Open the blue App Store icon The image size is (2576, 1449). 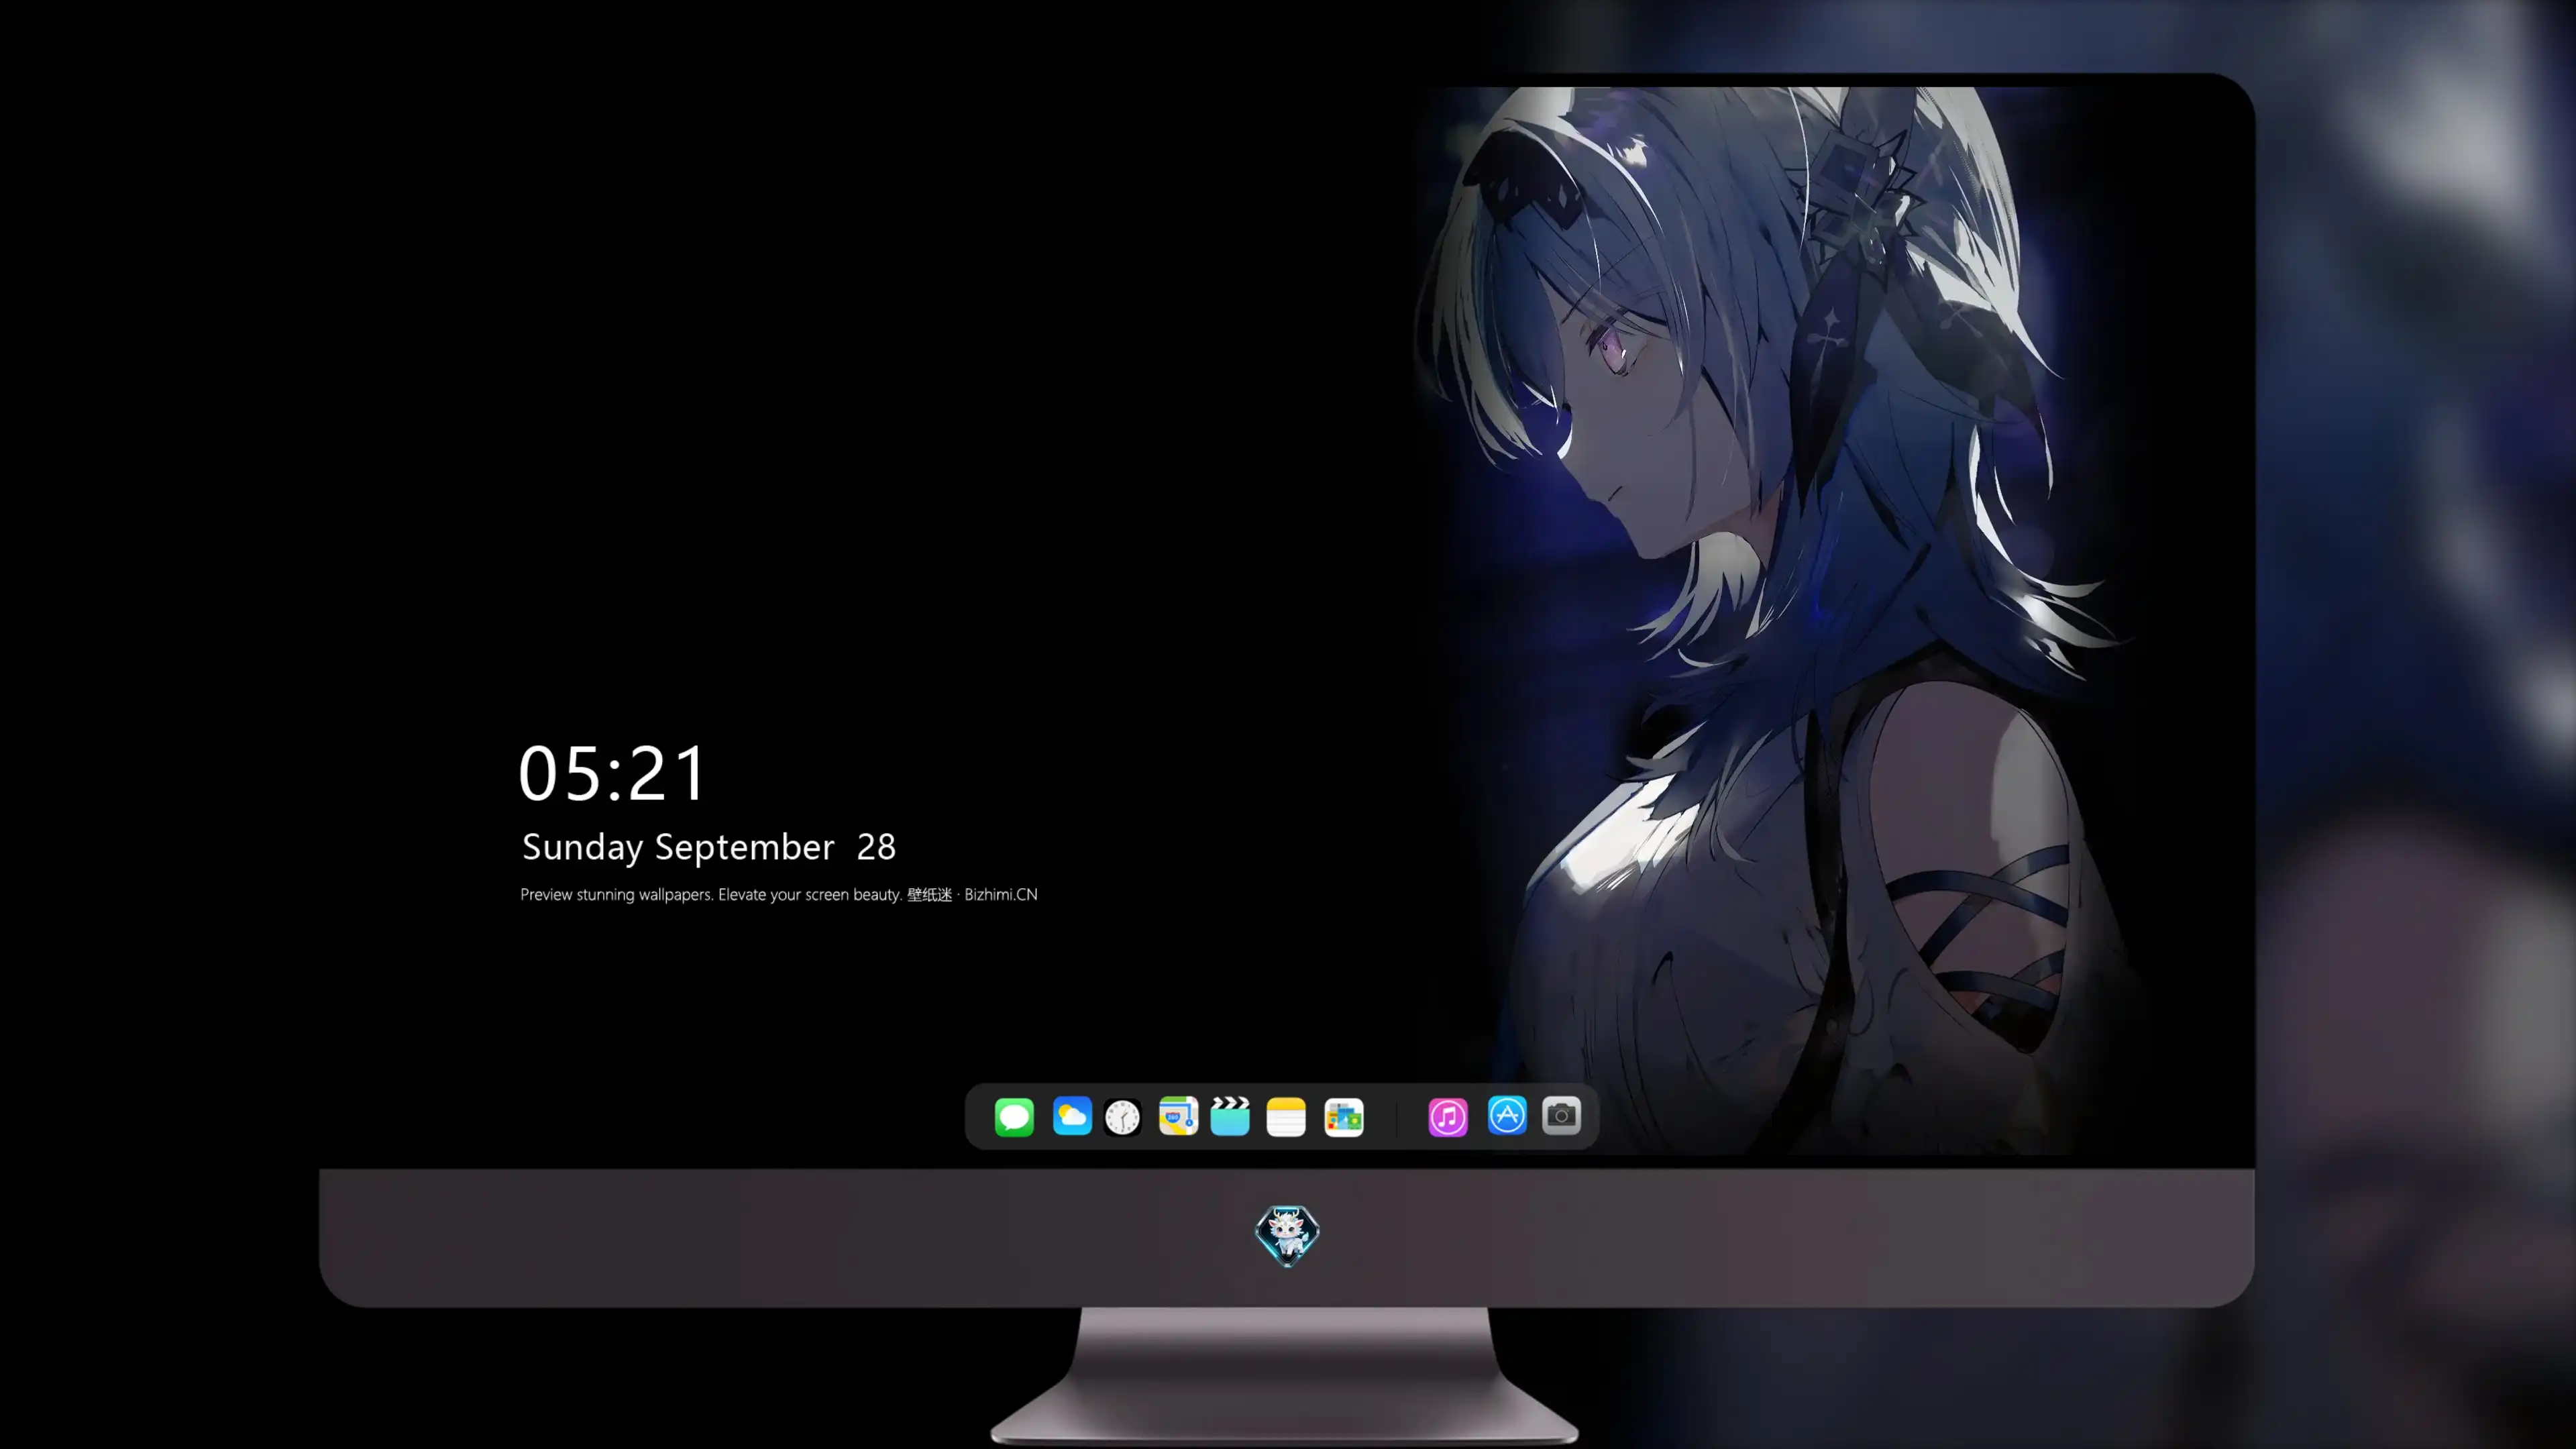[1507, 1115]
